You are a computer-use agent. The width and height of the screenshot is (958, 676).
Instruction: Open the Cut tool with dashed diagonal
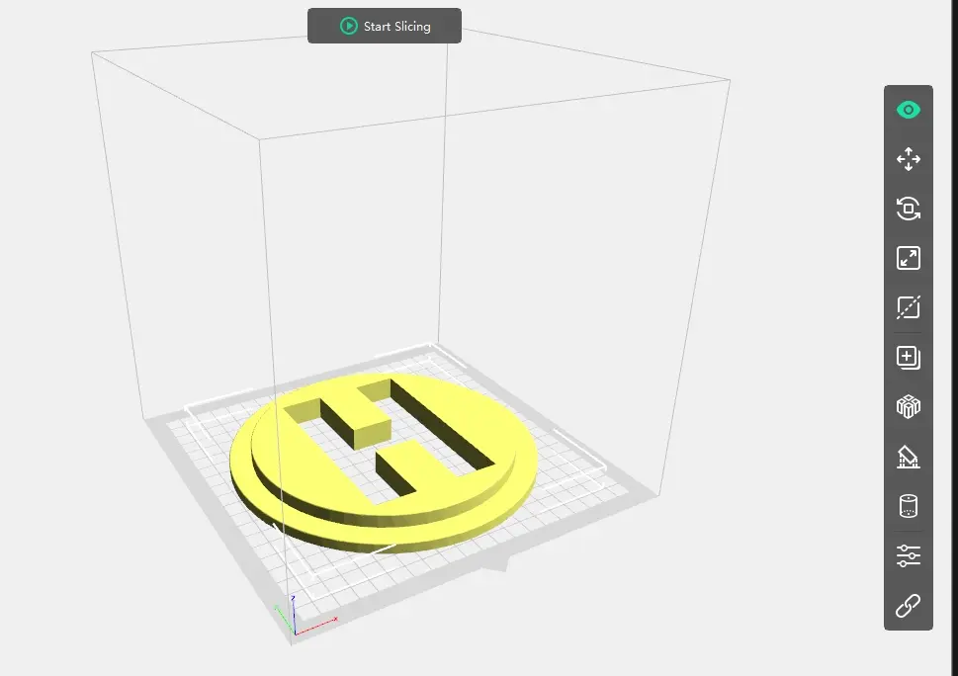908,307
